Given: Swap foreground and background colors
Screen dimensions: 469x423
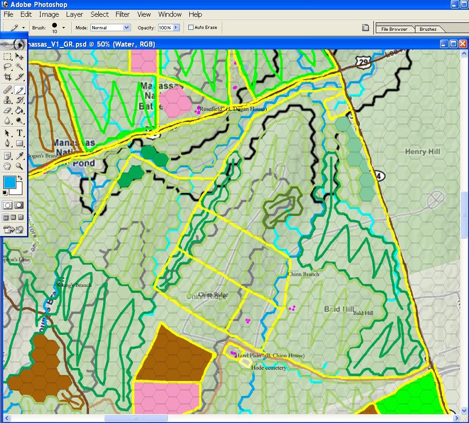Looking at the screenshot, I should tap(20, 178).
